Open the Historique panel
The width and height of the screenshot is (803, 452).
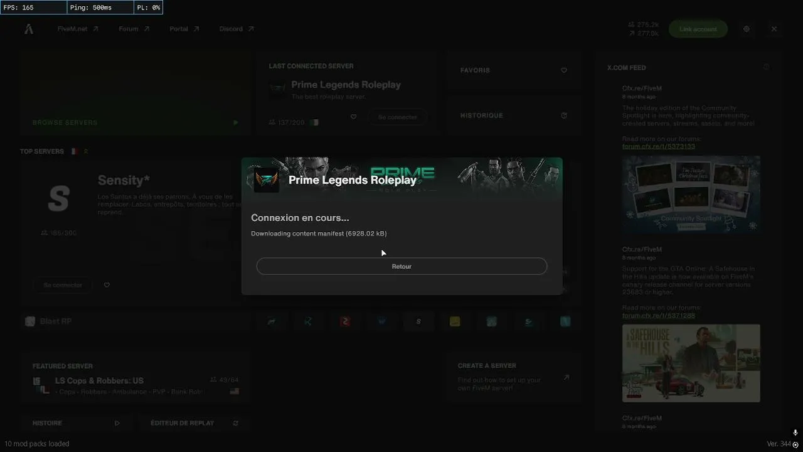coord(513,116)
